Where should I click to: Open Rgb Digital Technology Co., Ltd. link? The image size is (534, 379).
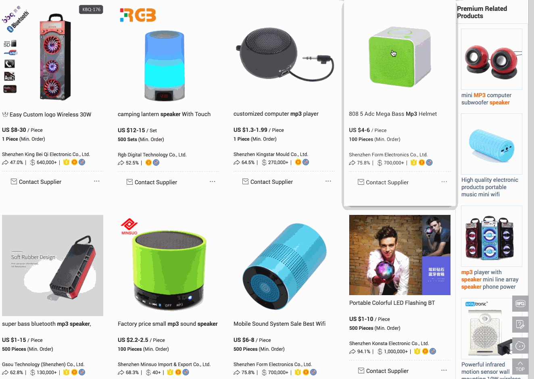pos(152,155)
